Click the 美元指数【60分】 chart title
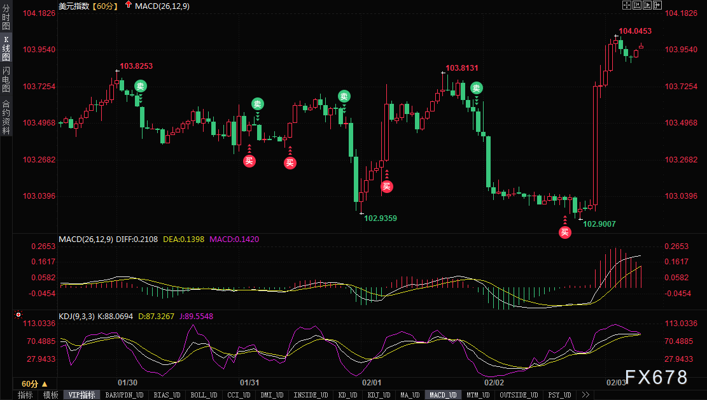The image size is (707, 400). pos(89,6)
